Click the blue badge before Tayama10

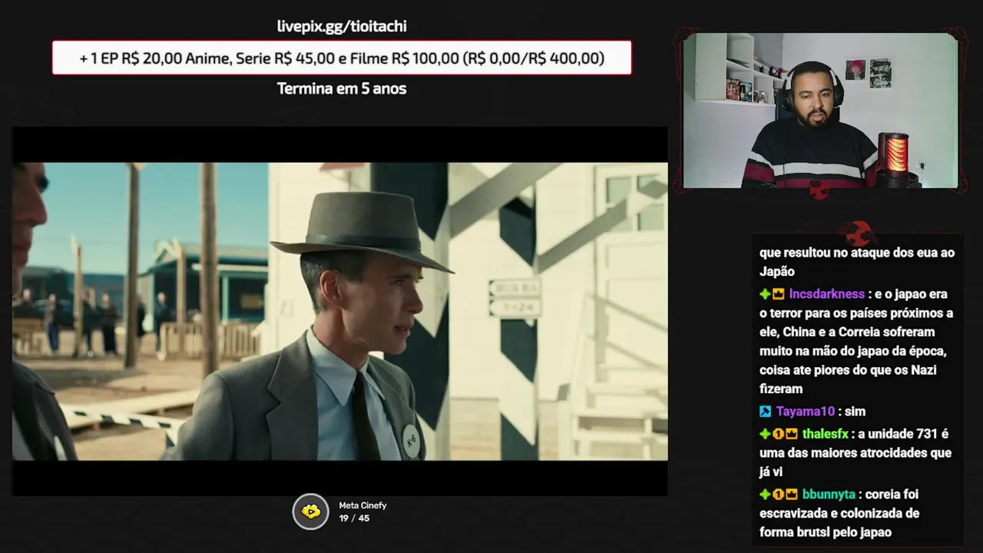765,412
